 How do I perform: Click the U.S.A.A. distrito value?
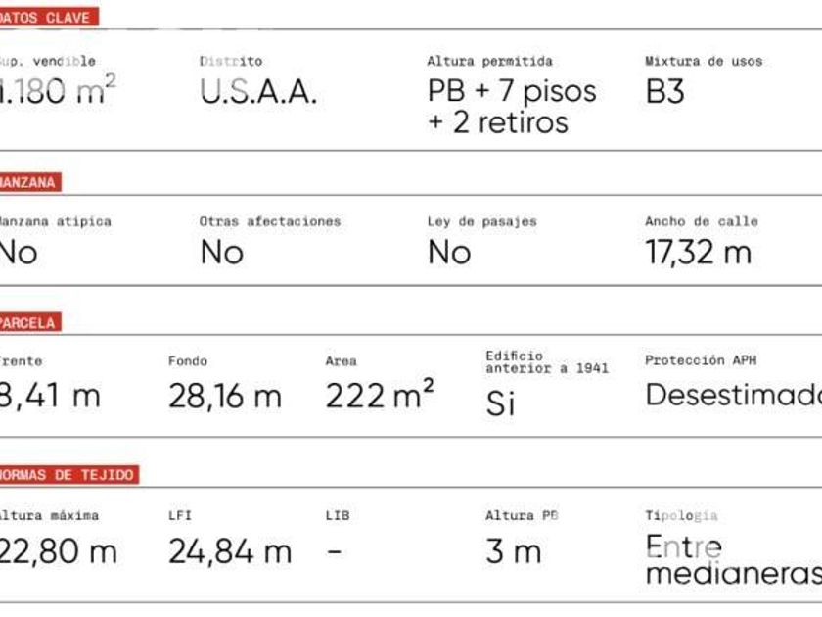(x=258, y=92)
